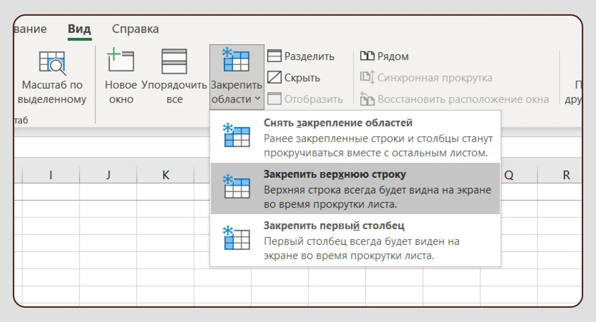Click the Рядом button label
The image size is (596, 322).
click(x=393, y=57)
